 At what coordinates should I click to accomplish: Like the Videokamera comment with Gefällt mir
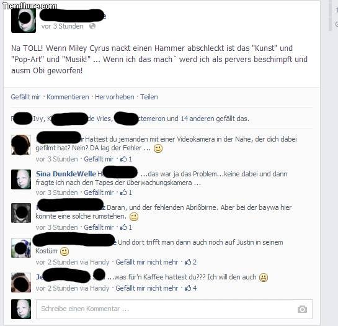point(99,159)
